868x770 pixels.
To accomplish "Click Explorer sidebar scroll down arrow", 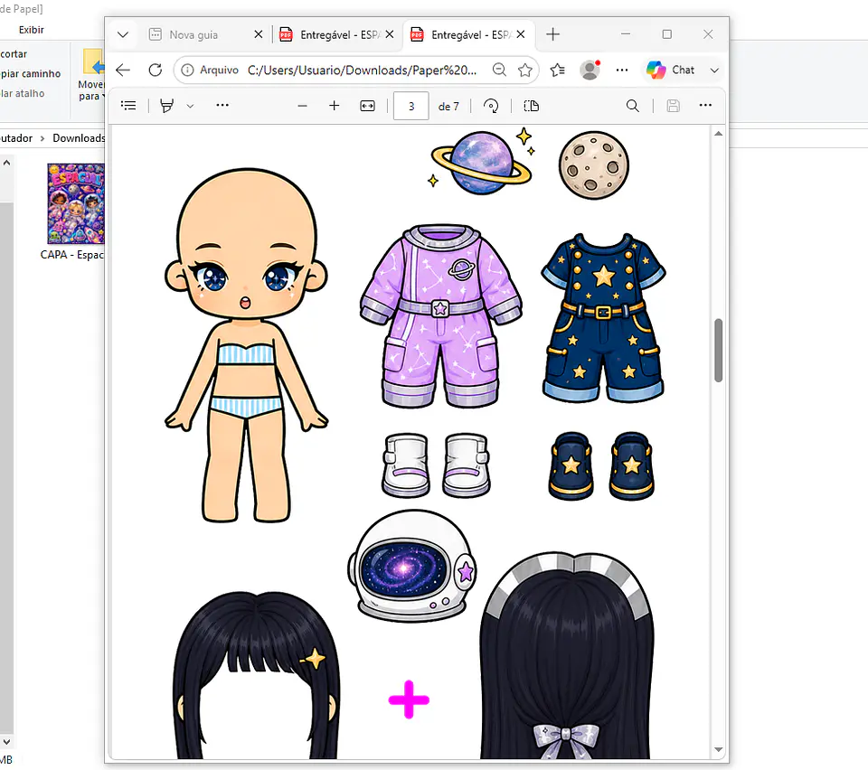I will click(x=6, y=742).
